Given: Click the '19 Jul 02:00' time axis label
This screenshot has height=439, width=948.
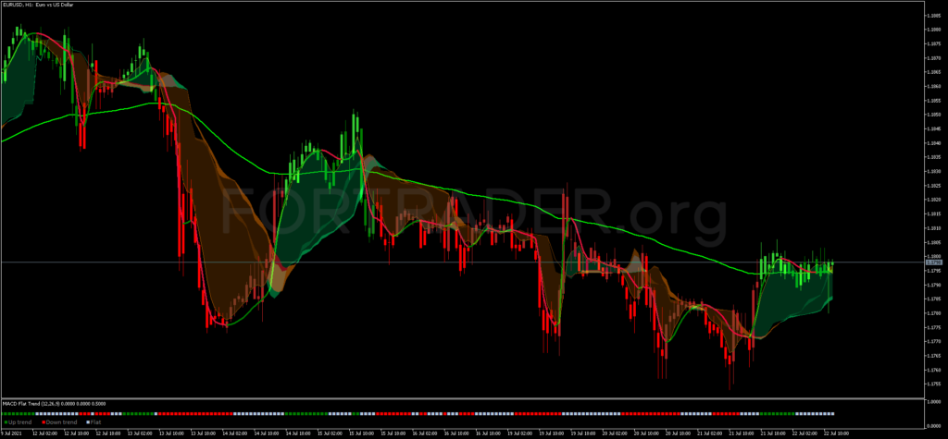Looking at the screenshot, I should (520, 433).
